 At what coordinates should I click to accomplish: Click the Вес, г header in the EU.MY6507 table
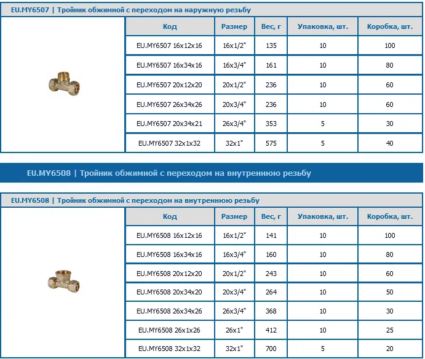(x=271, y=26)
